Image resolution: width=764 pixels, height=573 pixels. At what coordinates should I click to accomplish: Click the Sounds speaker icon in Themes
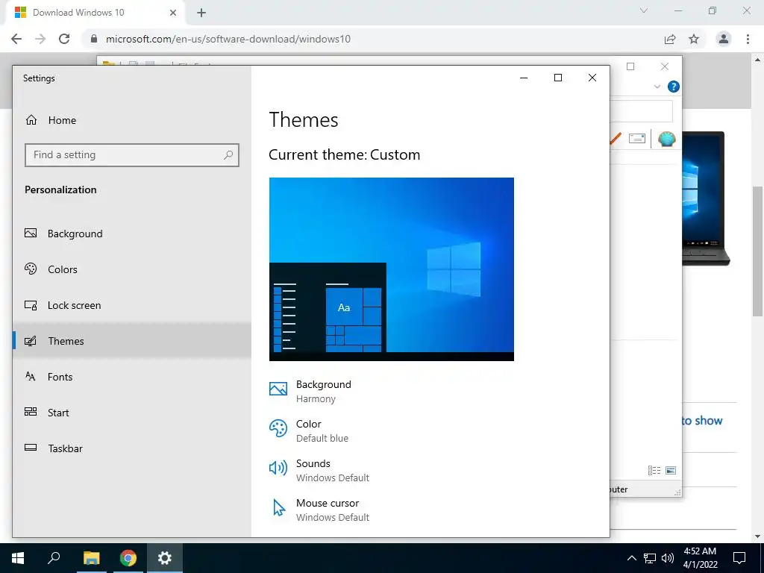click(x=278, y=468)
